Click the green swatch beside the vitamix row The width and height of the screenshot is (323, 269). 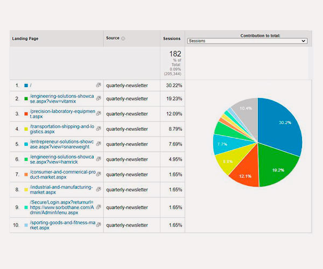pos(26,98)
